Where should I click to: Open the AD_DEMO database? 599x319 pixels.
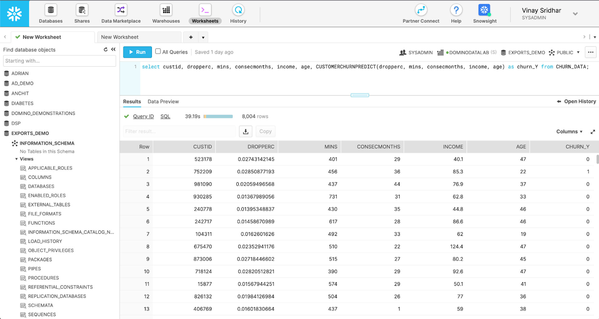[22, 83]
